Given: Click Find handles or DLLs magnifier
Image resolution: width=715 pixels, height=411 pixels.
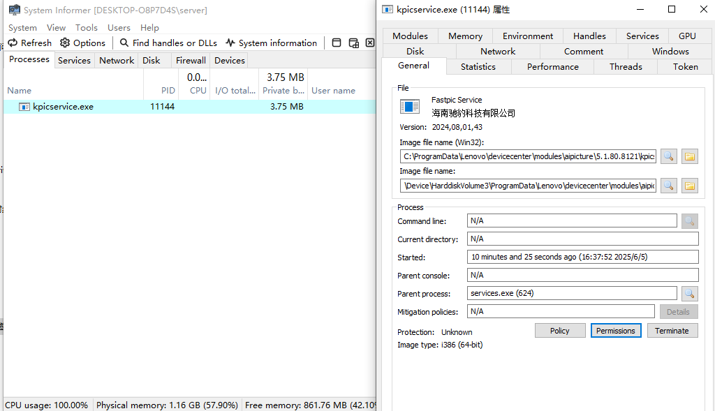Looking at the screenshot, I should [124, 43].
